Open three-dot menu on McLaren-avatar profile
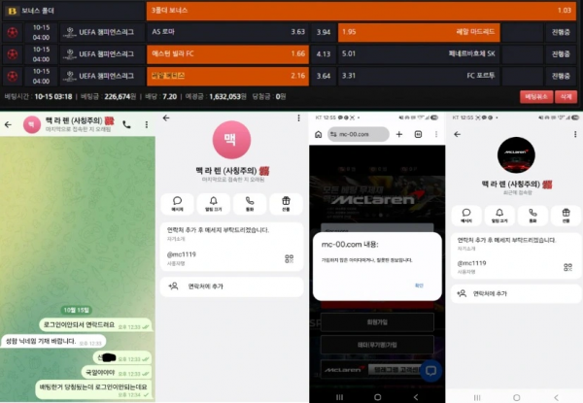 (x=575, y=134)
